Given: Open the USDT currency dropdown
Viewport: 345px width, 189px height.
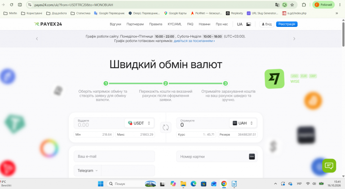Looking at the screenshot, I should click(139, 123).
